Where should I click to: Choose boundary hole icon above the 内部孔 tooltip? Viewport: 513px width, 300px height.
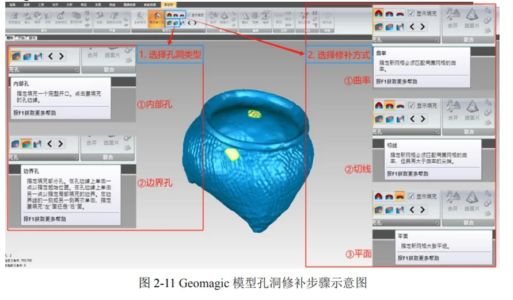27,56
